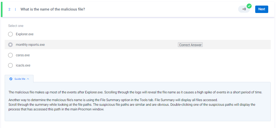Collapse the Guide Me chevron arrow

click(28, 79)
